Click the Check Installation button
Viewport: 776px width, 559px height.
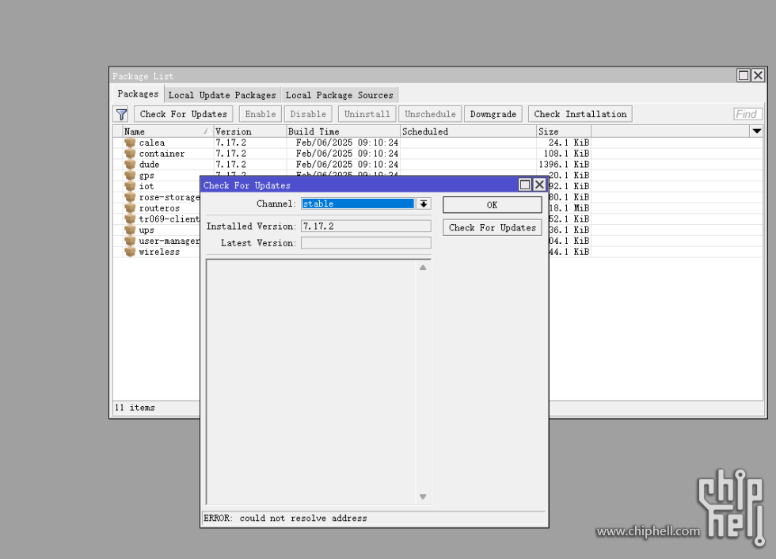[x=580, y=114]
